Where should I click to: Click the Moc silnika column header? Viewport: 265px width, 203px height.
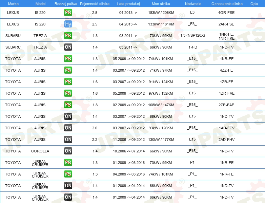[161, 4]
